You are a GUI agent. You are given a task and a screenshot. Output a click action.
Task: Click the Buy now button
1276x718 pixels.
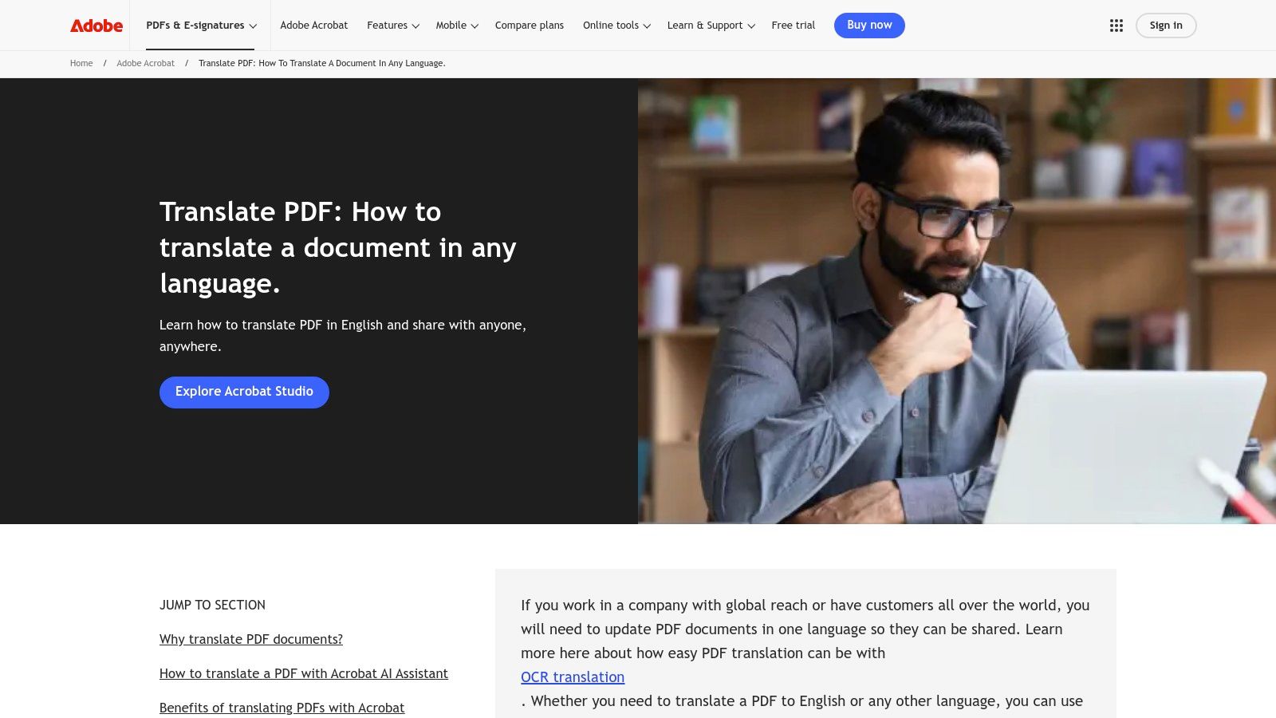(x=869, y=25)
